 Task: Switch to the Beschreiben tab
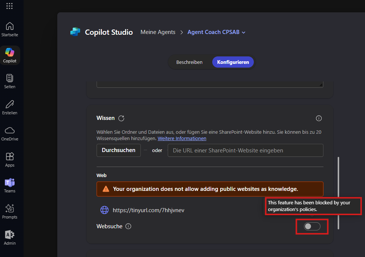[x=189, y=62]
